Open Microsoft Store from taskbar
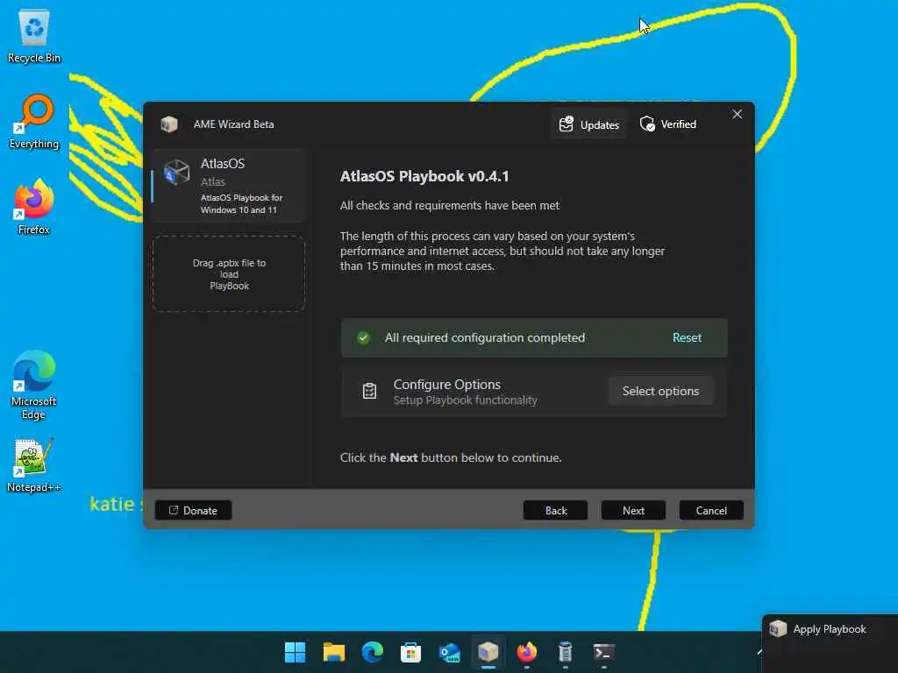The width and height of the screenshot is (898, 673). (410, 652)
